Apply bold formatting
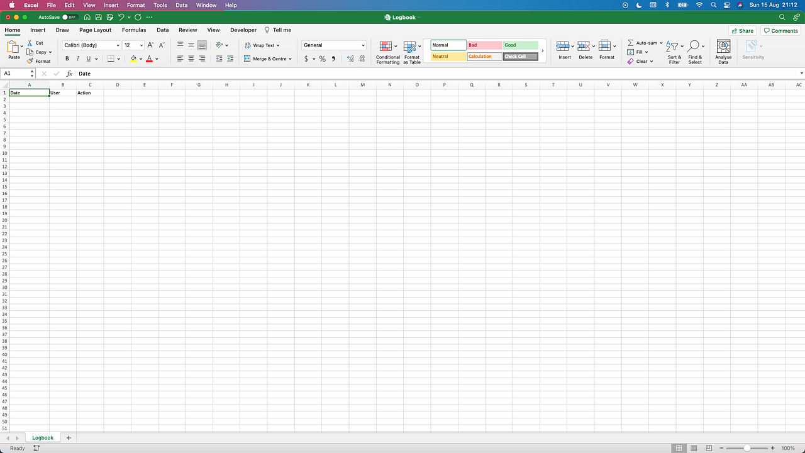Image resolution: width=805 pixels, height=453 pixels. click(66, 58)
